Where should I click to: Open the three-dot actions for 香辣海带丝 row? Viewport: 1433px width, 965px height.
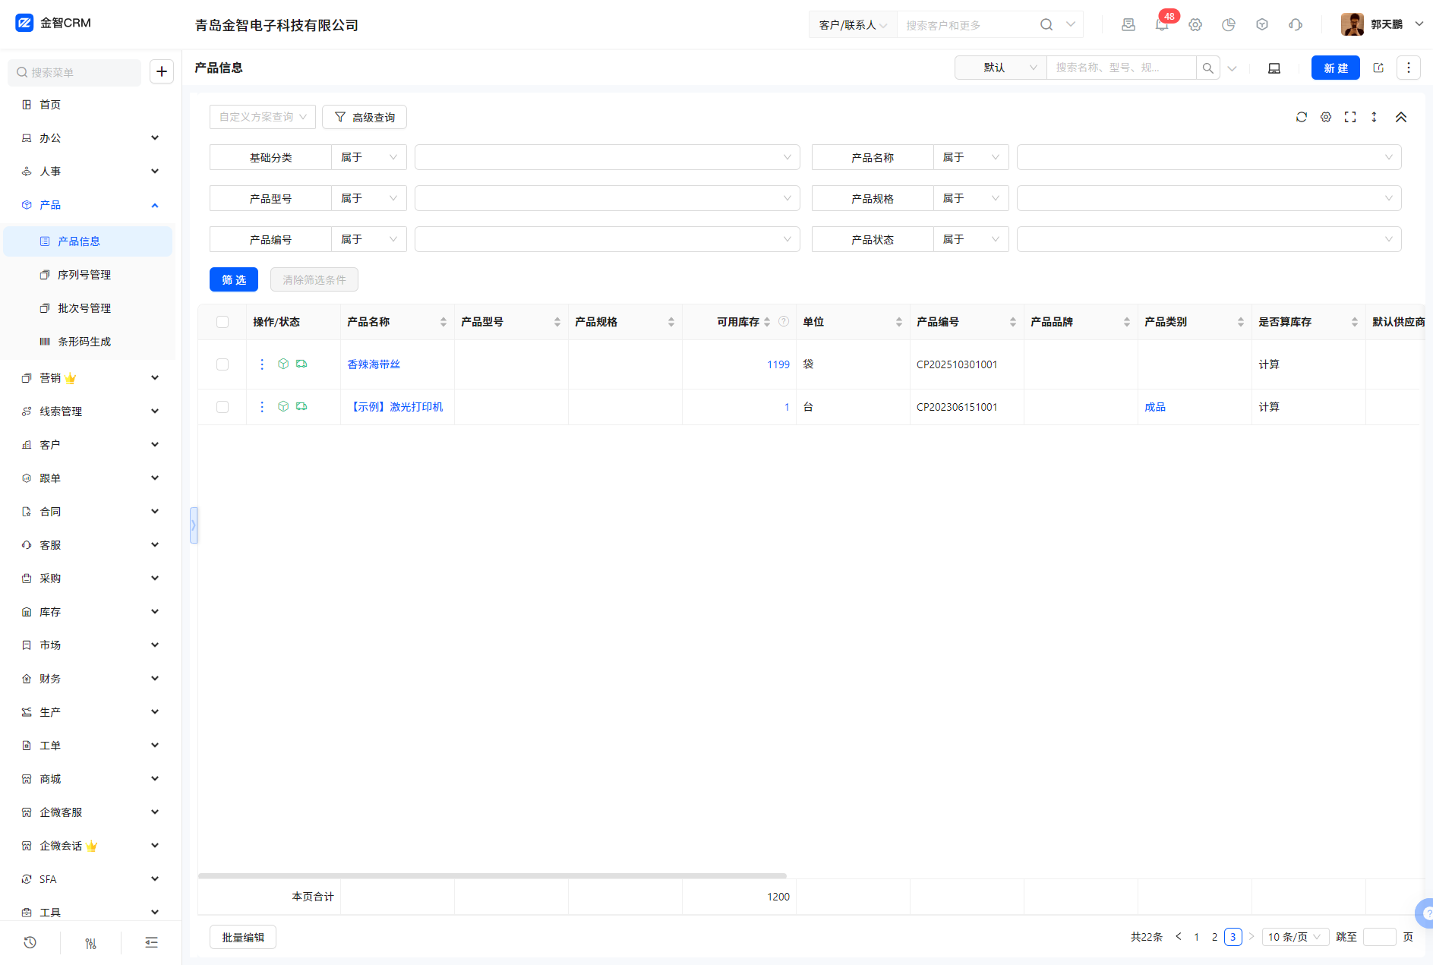[262, 364]
